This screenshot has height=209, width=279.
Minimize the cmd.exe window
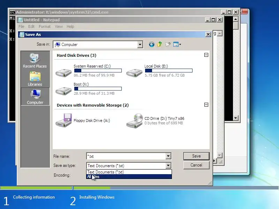[x=224, y=12]
